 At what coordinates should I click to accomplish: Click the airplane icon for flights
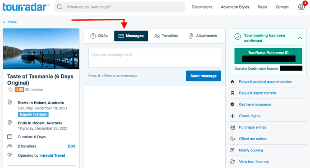pyautogui.click(x=232, y=116)
